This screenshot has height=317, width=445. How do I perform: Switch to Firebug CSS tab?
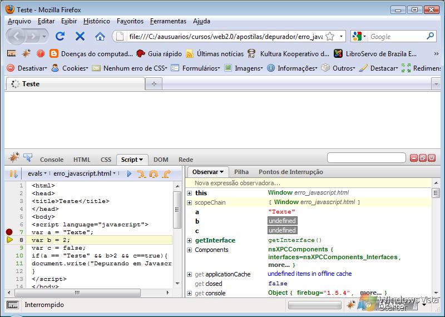click(x=106, y=160)
